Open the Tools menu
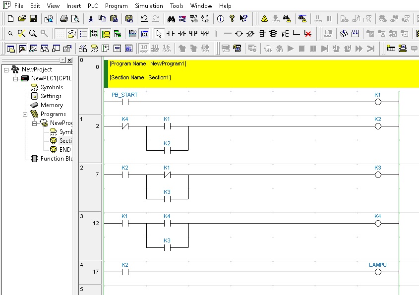 coord(177,5)
